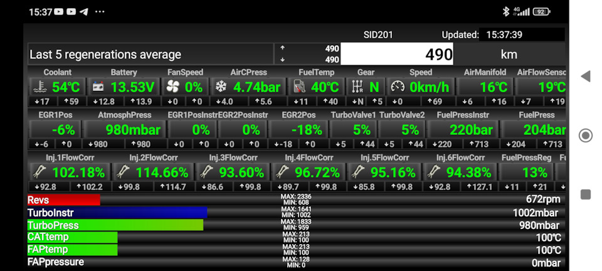Viewport: 602px width, 271px height.
Task: Tap the Battery voltage icon
Action: tap(98, 87)
